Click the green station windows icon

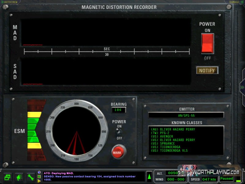8,177
